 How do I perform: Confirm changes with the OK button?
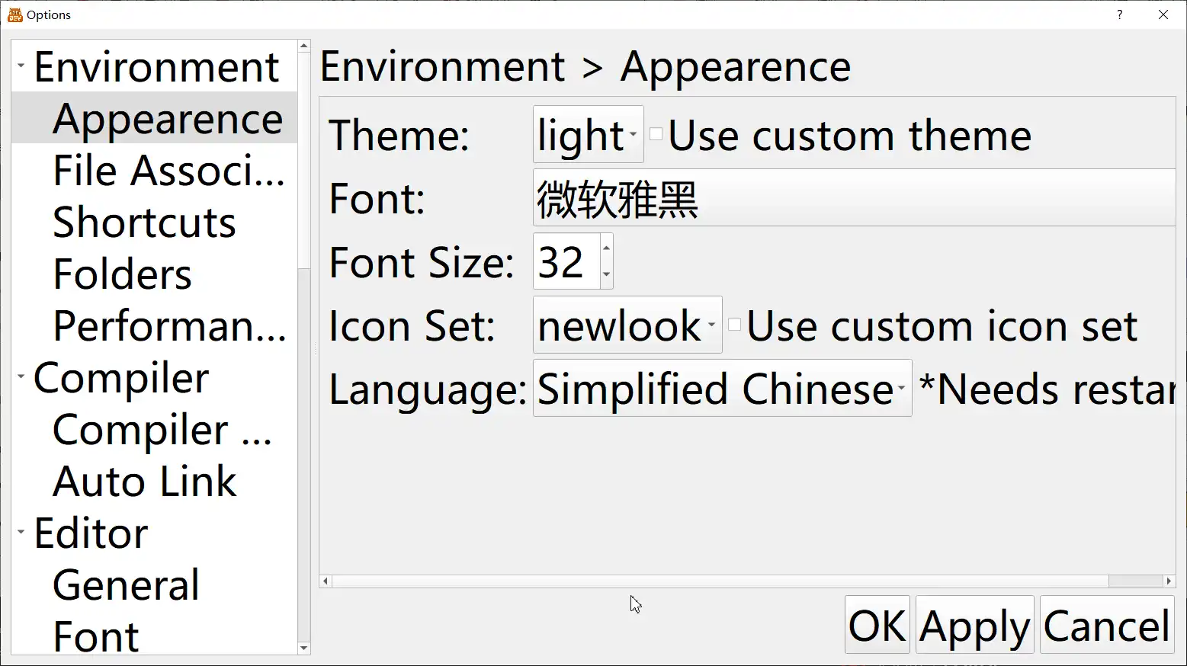point(877,624)
